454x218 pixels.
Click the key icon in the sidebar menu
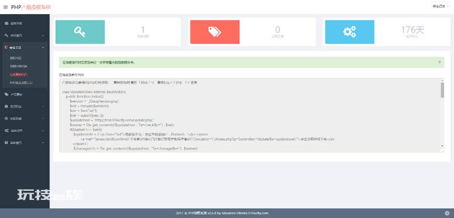(6, 35)
